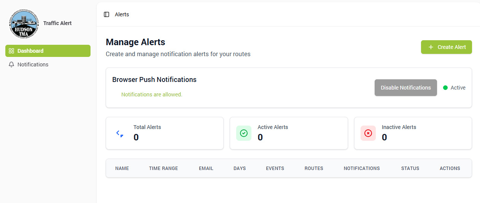The height and width of the screenshot is (203, 480).
Task: Click the green Active Alerts checkmark icon
Action: tap(244, 133)
